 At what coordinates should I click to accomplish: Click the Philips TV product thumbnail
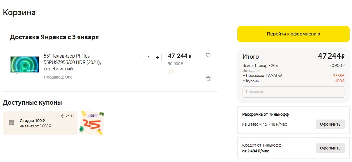(x=25, y=64)
